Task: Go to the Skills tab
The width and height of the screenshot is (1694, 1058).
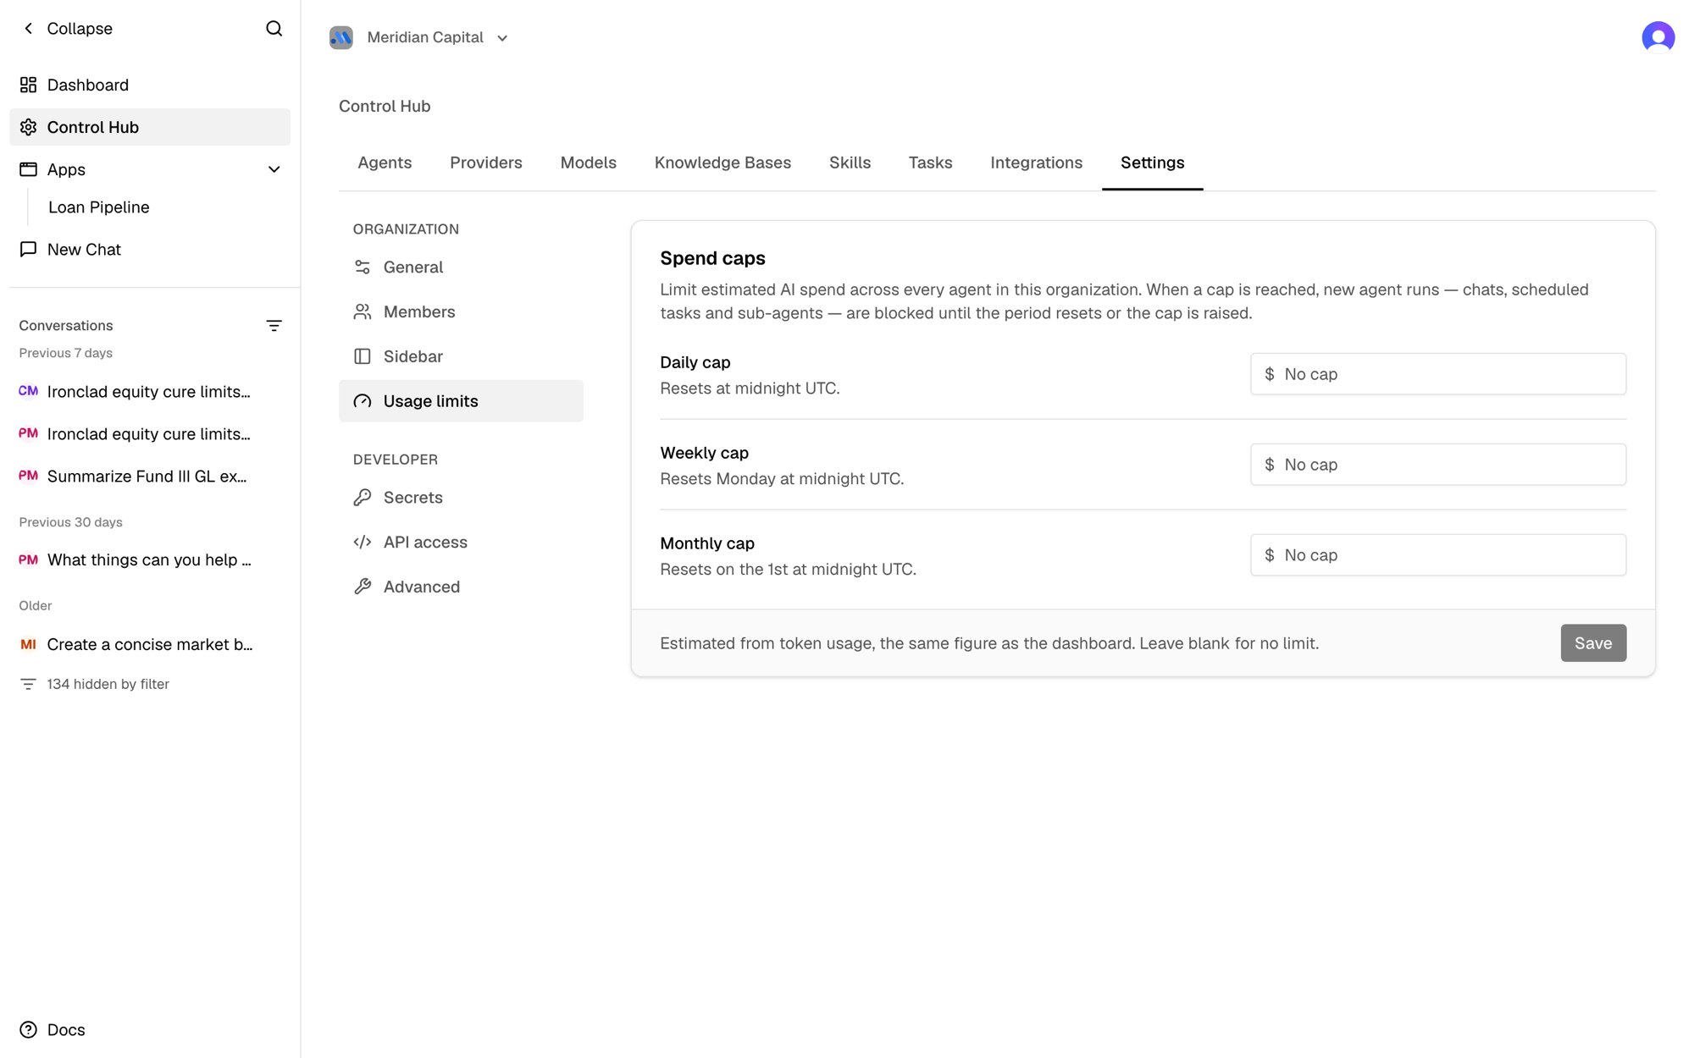Action: point(850,163)
